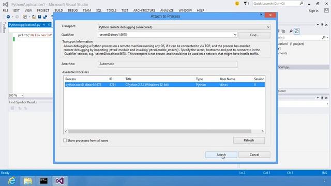Open the New Project dropdown arrow
331x186 pixels.
point(29,17)
